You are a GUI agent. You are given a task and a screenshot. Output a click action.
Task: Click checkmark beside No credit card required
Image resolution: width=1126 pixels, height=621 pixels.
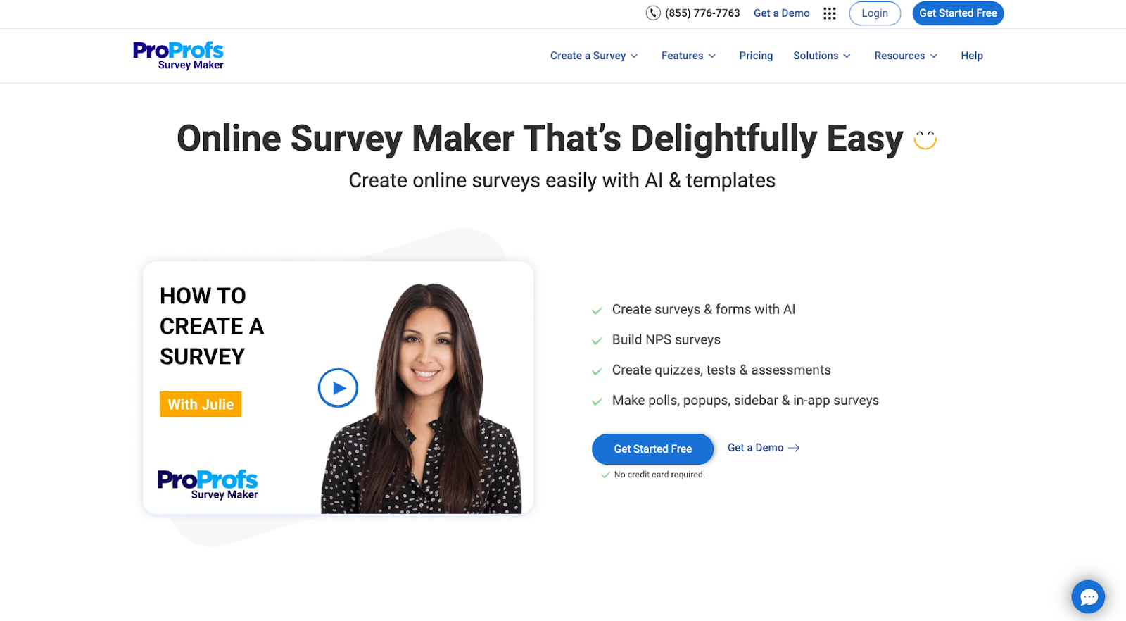605,475
